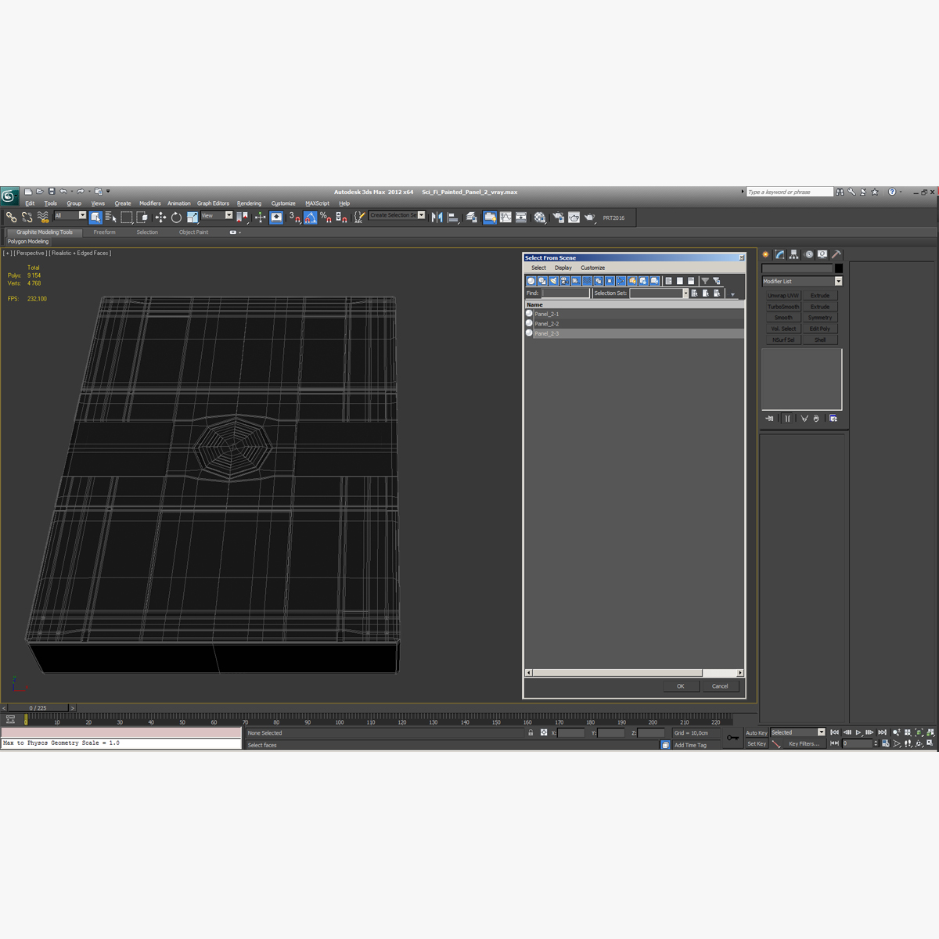Open the Rendering menu
The height and width of the screenshot is (939, 939).
(x=250, y=203)
